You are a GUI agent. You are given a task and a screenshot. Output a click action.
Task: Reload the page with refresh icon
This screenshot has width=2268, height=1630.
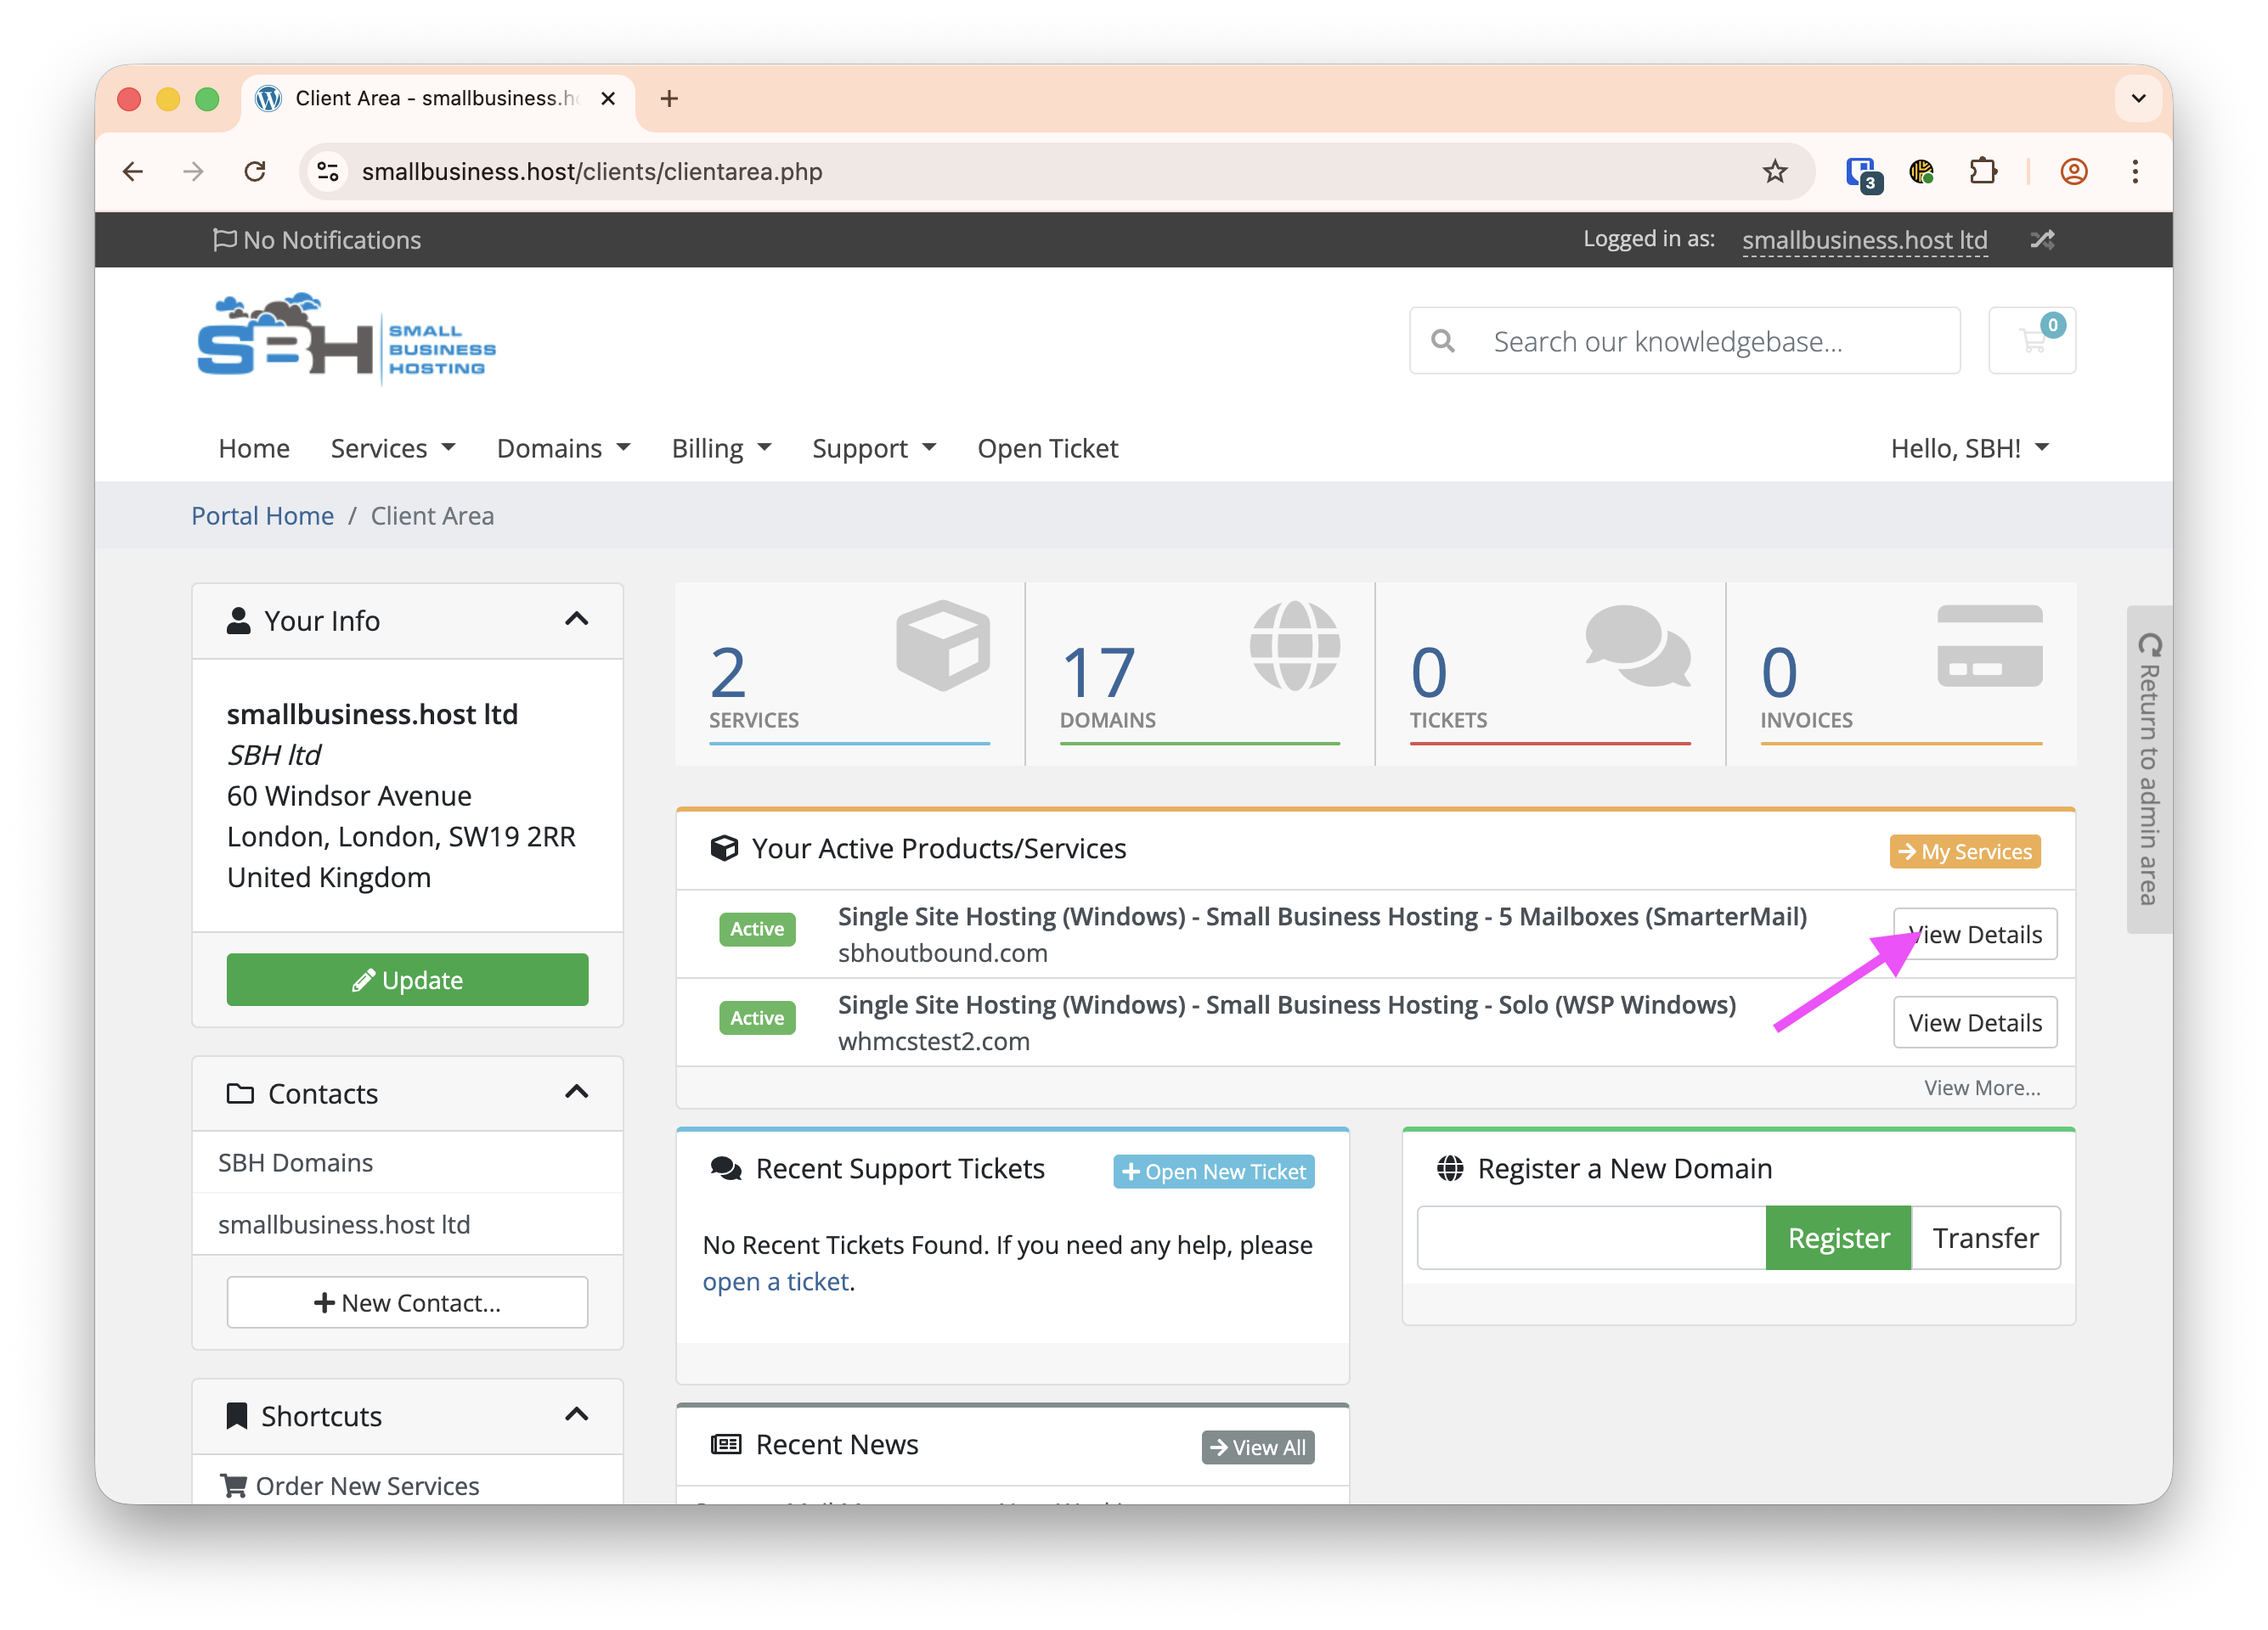tap(255, 171)
